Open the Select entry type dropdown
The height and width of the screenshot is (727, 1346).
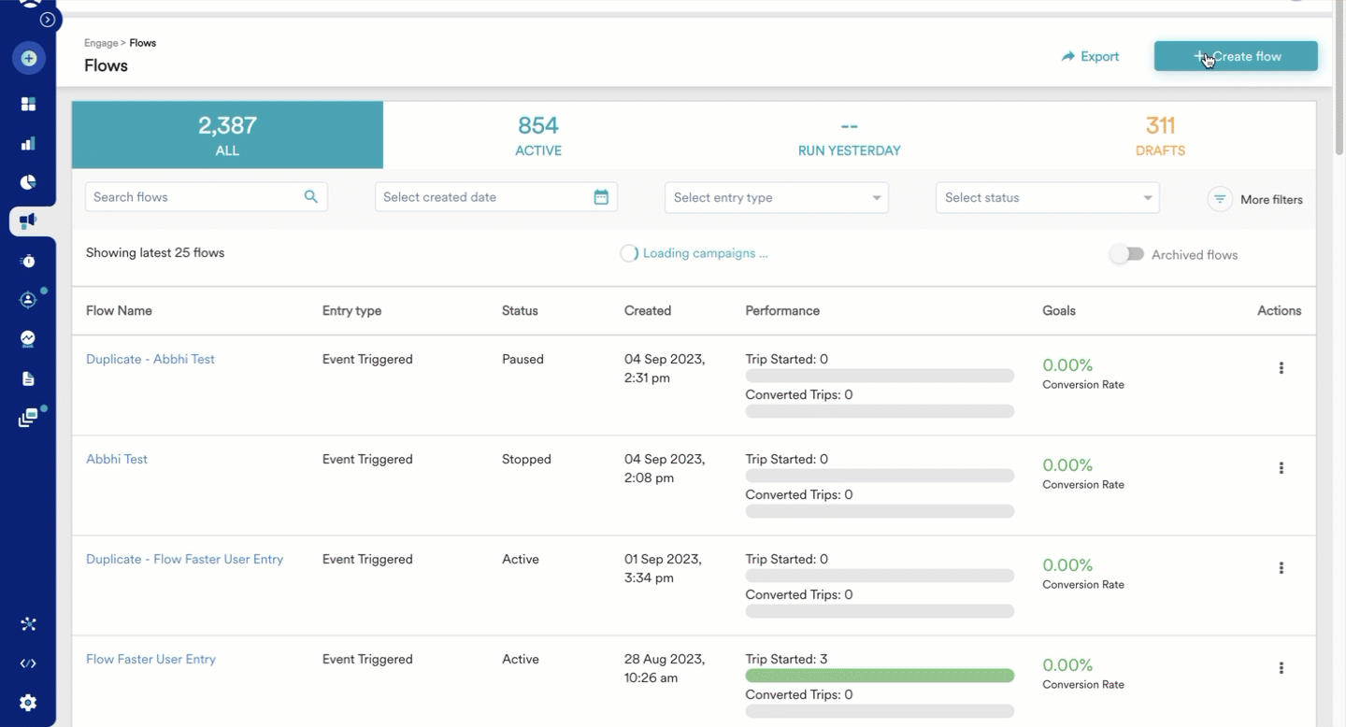click(776, 197)
